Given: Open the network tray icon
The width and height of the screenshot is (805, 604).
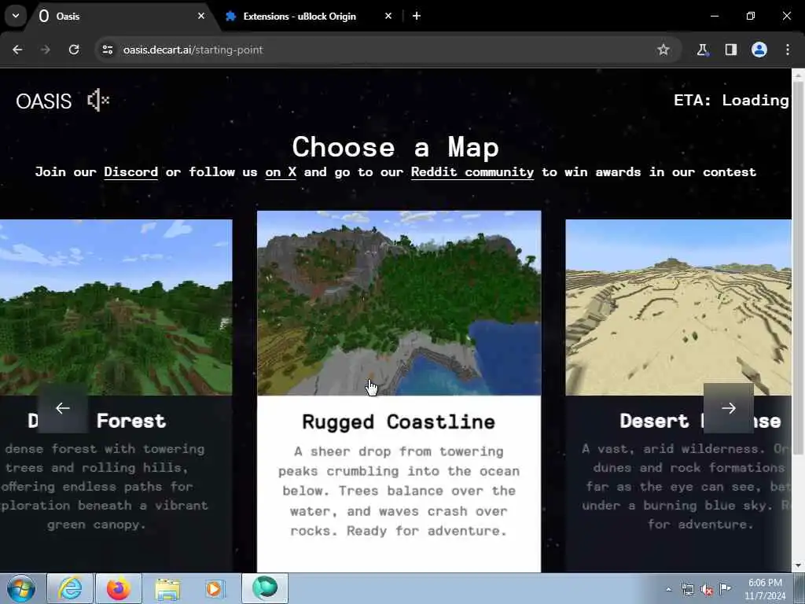Looking at the screenshot, I should (687, 590).
